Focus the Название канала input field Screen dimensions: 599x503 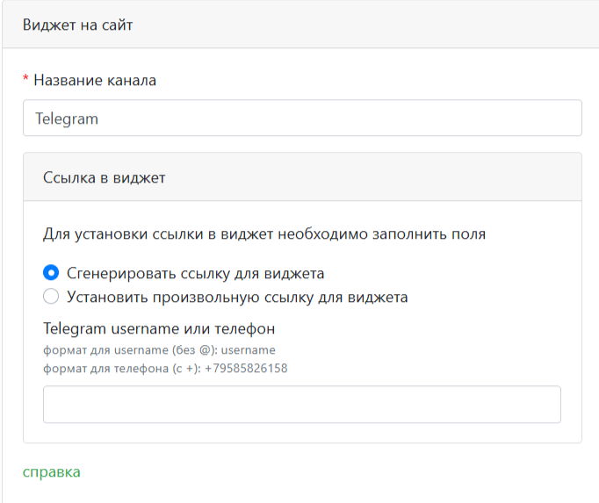coord(302,118)
